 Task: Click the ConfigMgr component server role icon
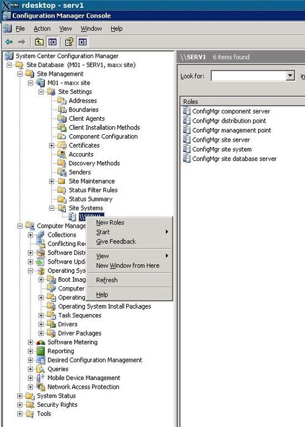pyautogui.click(x=187, y=111)
